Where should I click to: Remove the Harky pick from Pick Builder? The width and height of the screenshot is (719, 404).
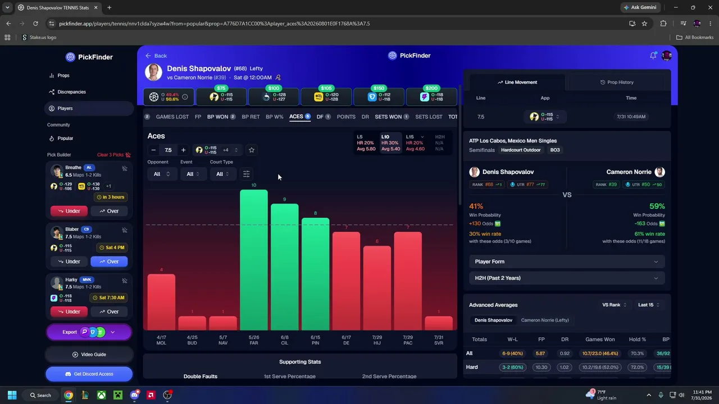click(x=125, y=281)
